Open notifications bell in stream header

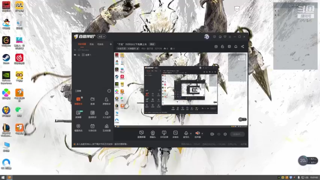(x=236, y=46)
